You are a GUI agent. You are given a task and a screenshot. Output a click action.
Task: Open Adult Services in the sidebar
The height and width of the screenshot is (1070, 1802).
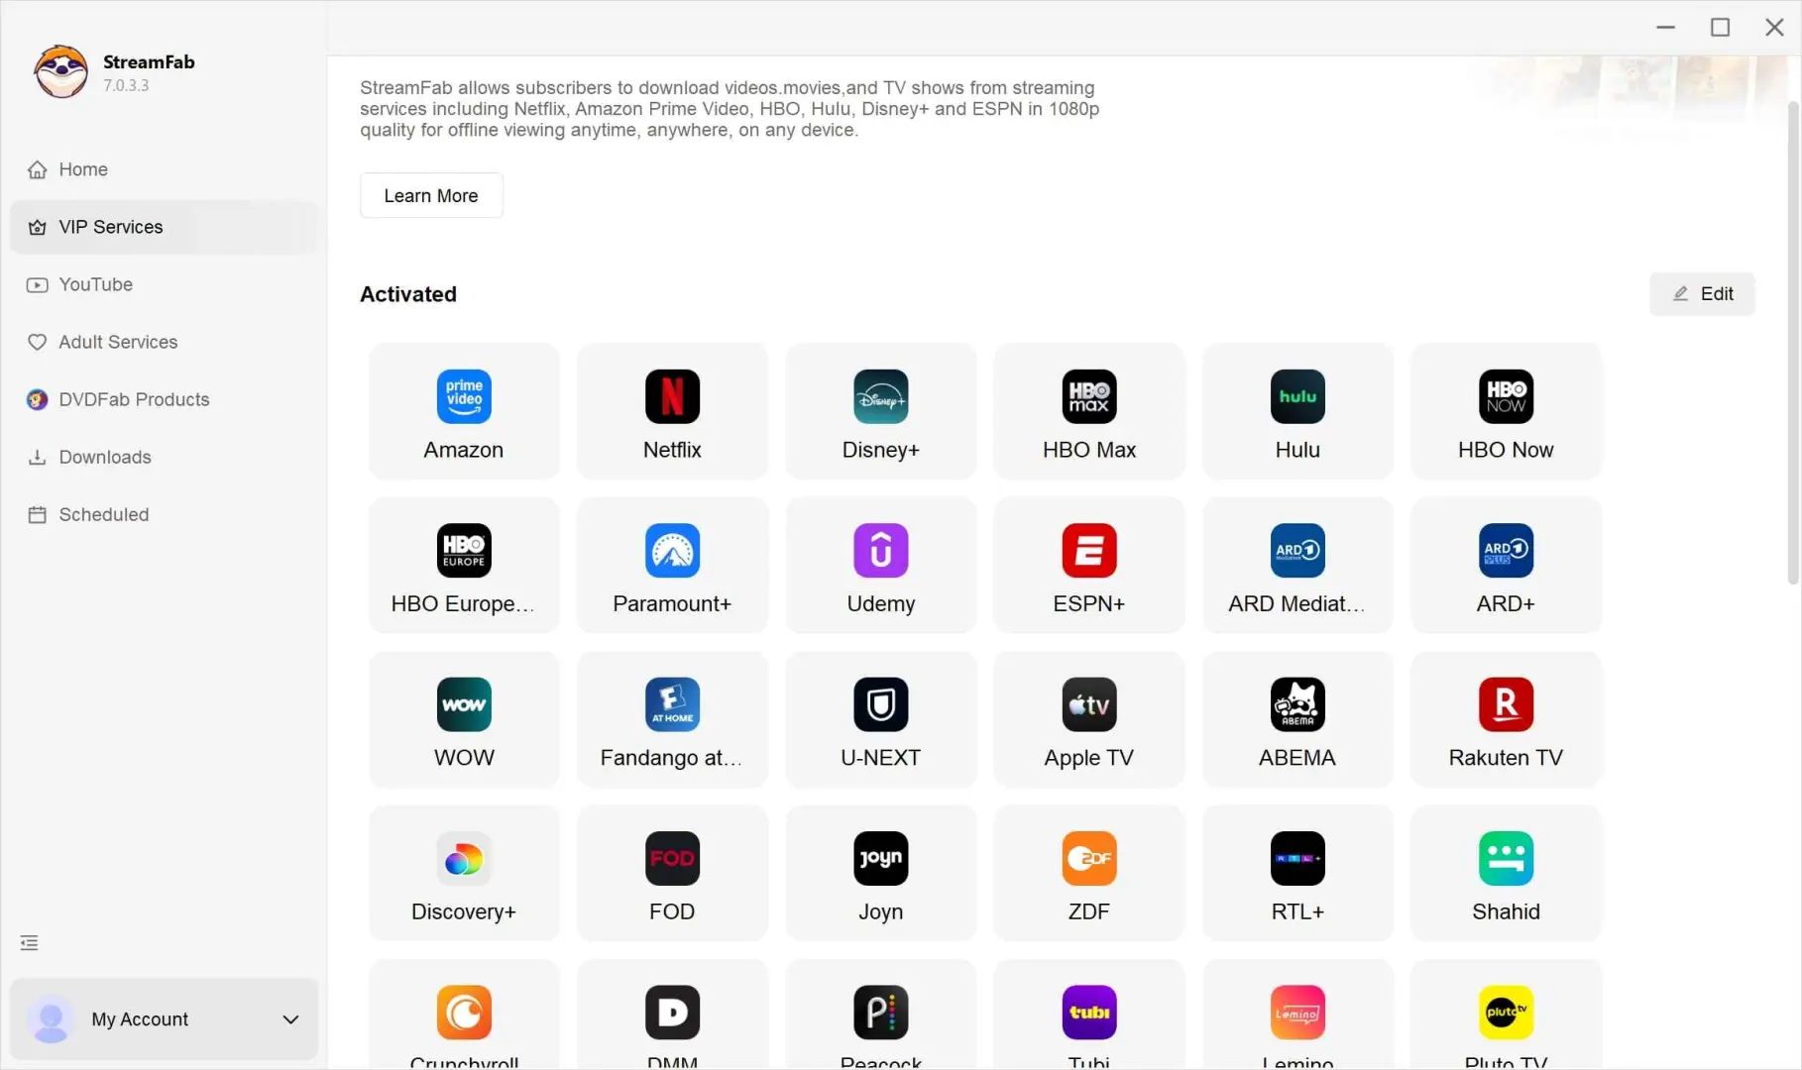click(x=164, y=342)
